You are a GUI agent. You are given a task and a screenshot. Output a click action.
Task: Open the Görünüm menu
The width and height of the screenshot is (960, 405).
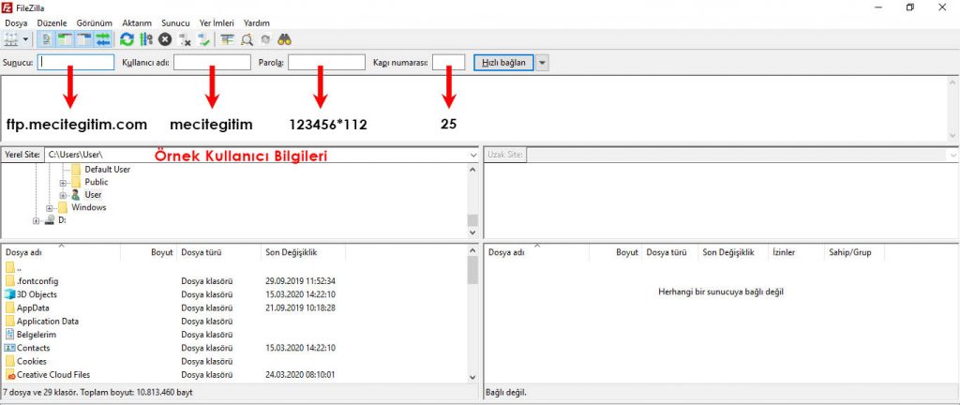(x=95, y=22)
